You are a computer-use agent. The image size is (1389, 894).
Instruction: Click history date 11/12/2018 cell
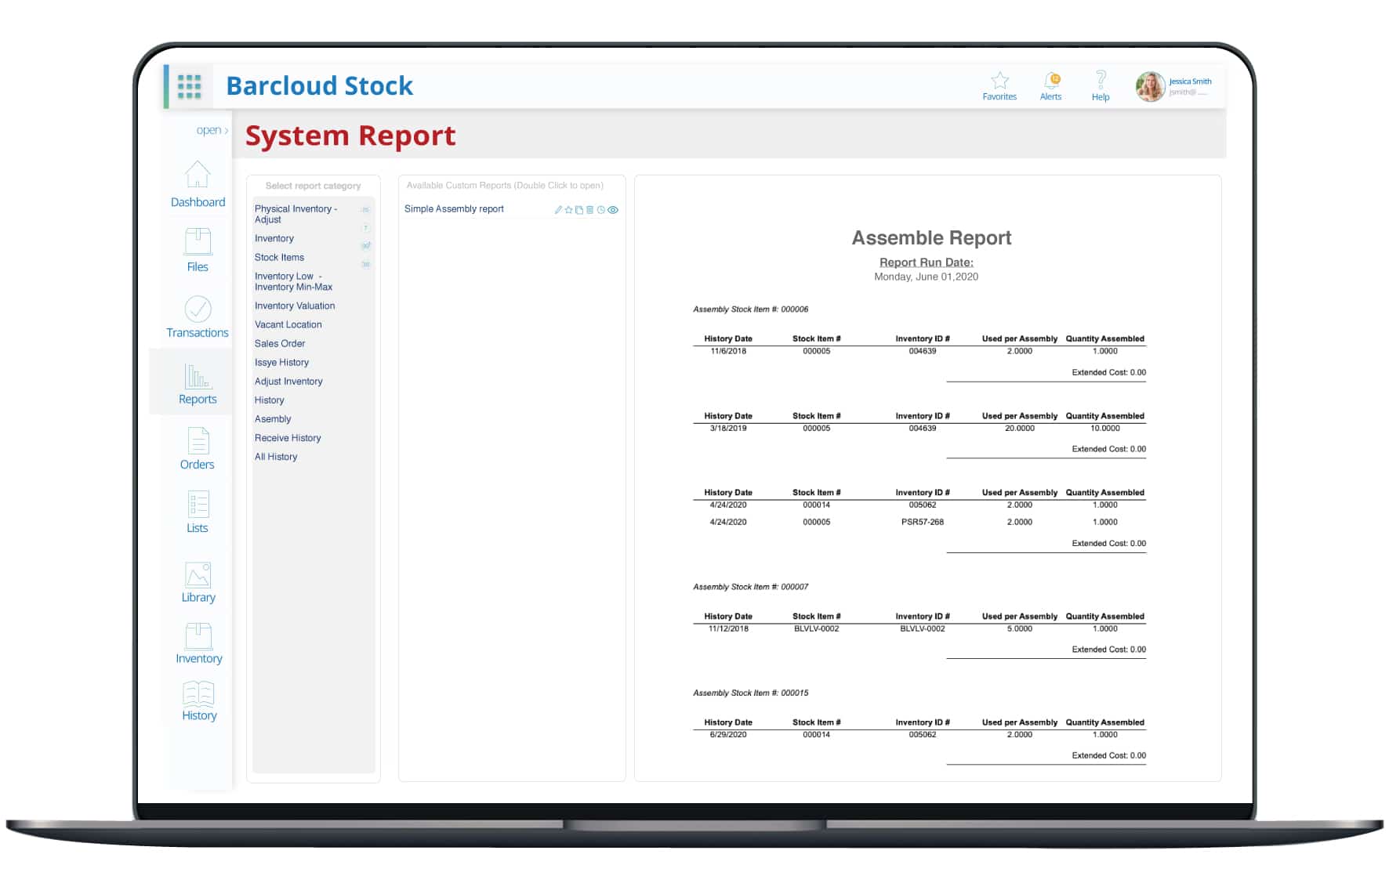point(728,628)
